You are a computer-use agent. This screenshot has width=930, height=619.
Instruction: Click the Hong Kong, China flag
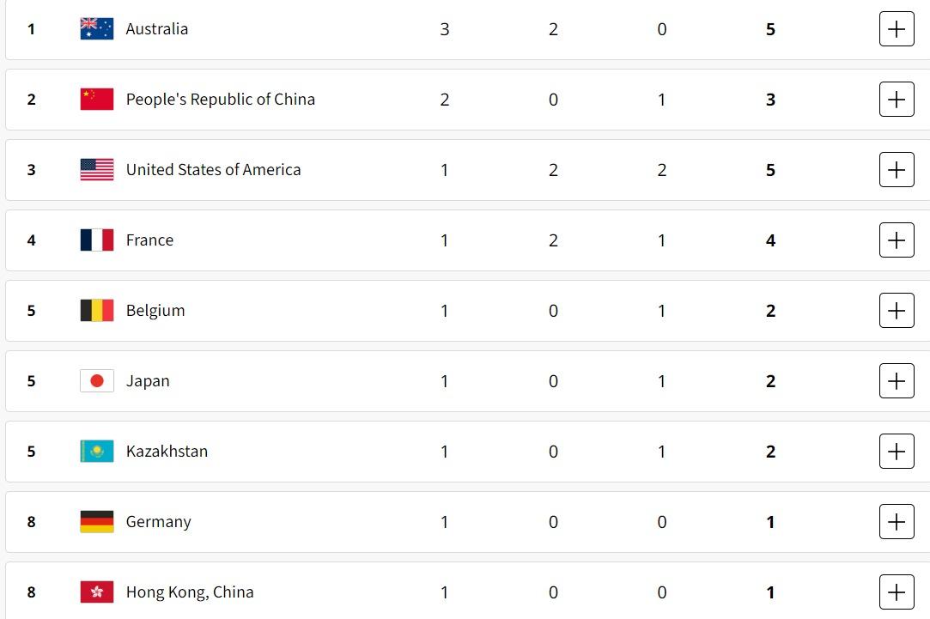[x=97, y=592]
